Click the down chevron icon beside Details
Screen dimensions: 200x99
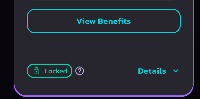[176, 71]
